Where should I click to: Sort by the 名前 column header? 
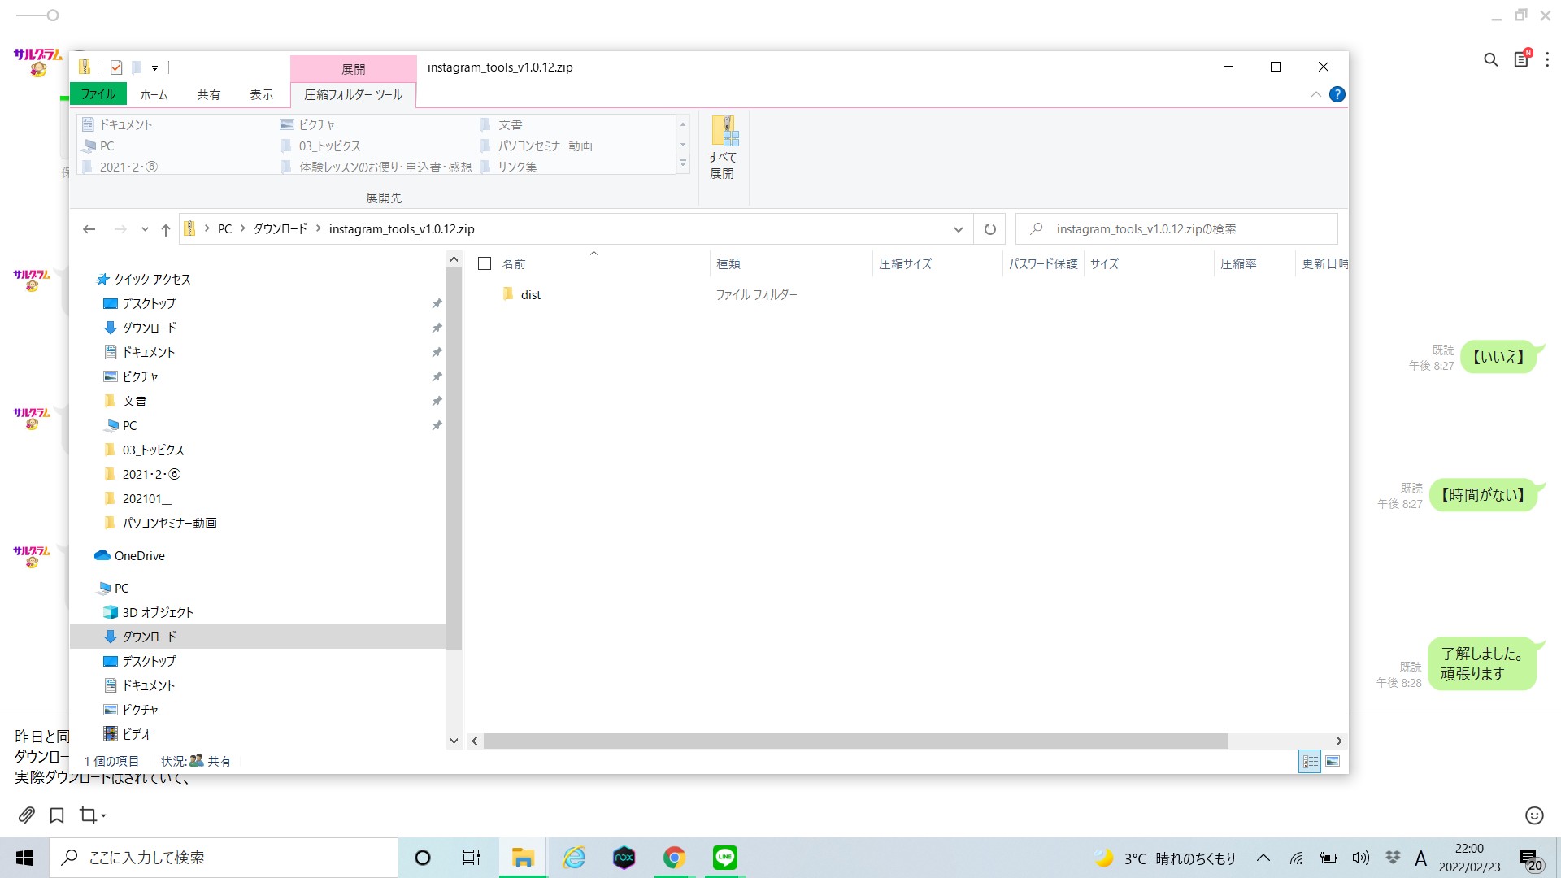click(514, 263)
